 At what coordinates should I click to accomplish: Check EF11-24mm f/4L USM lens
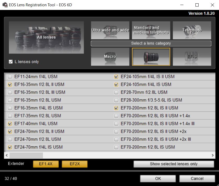tap(10, 77)
